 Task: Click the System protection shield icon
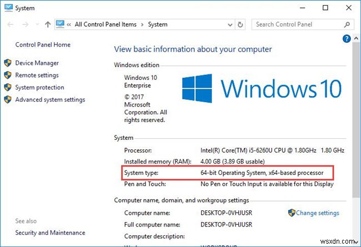coord(8,88)
